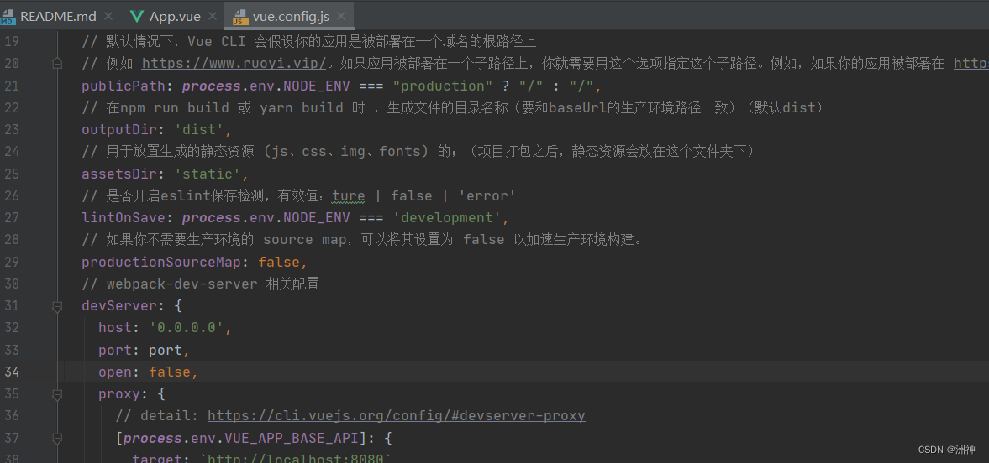
Task: Click the 'port' value on line 33
Action: [166, 351]
